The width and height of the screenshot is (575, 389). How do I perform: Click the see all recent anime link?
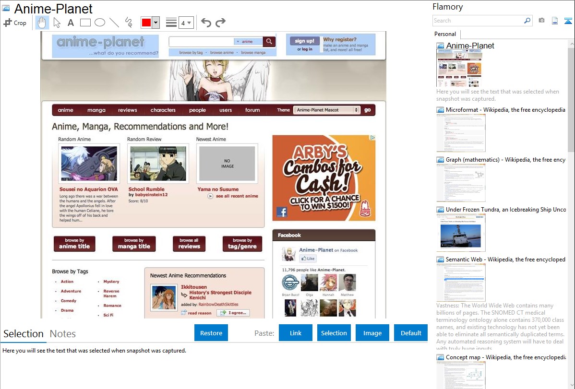click(x=237, y=196)
